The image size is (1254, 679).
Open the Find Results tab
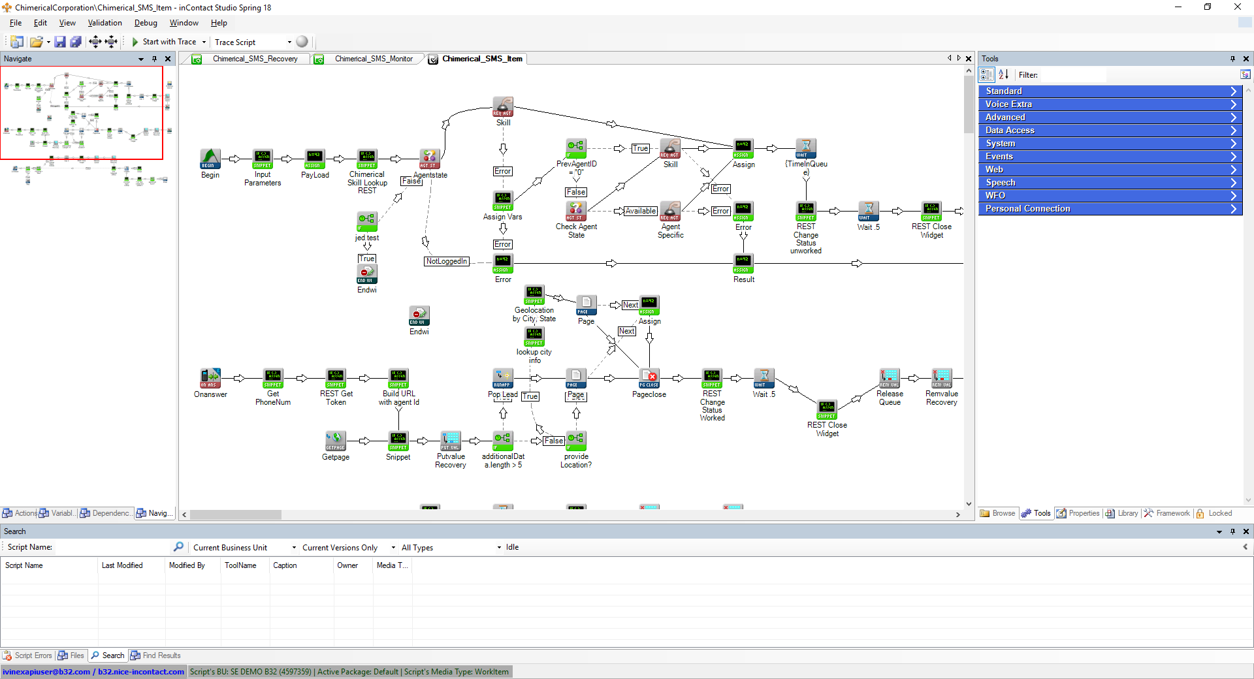click(x=155, y=655)
